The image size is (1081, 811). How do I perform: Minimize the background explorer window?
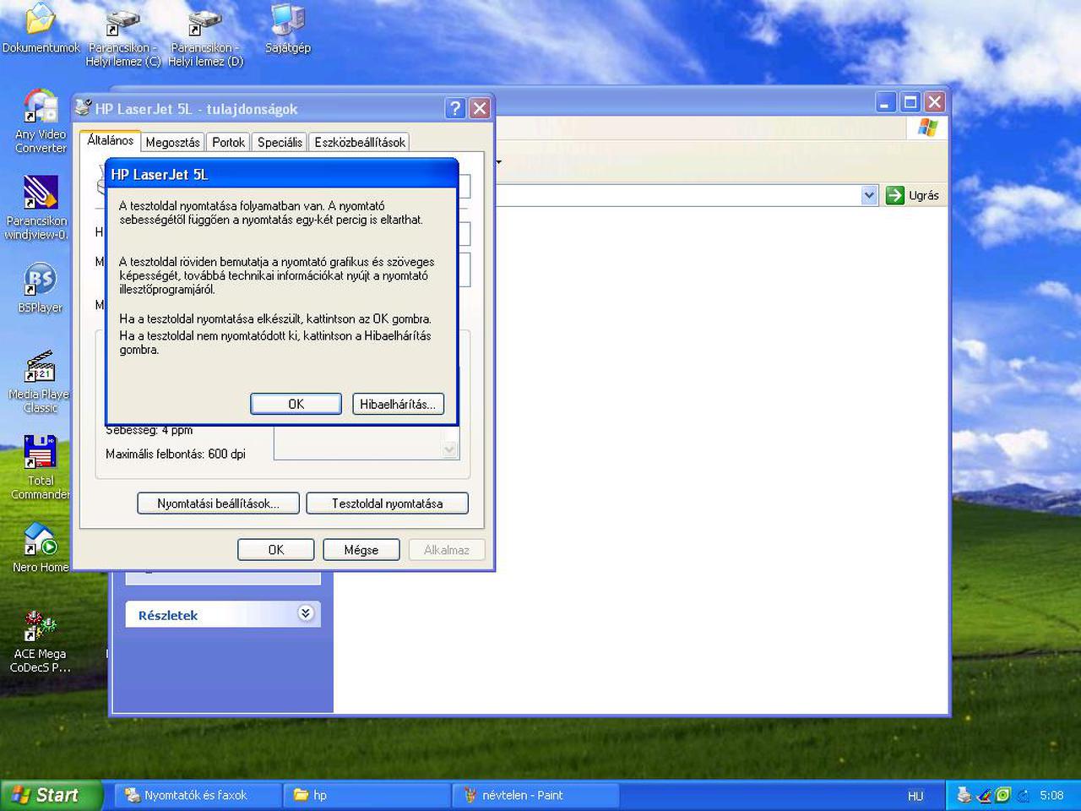click(x=885, y=102)
